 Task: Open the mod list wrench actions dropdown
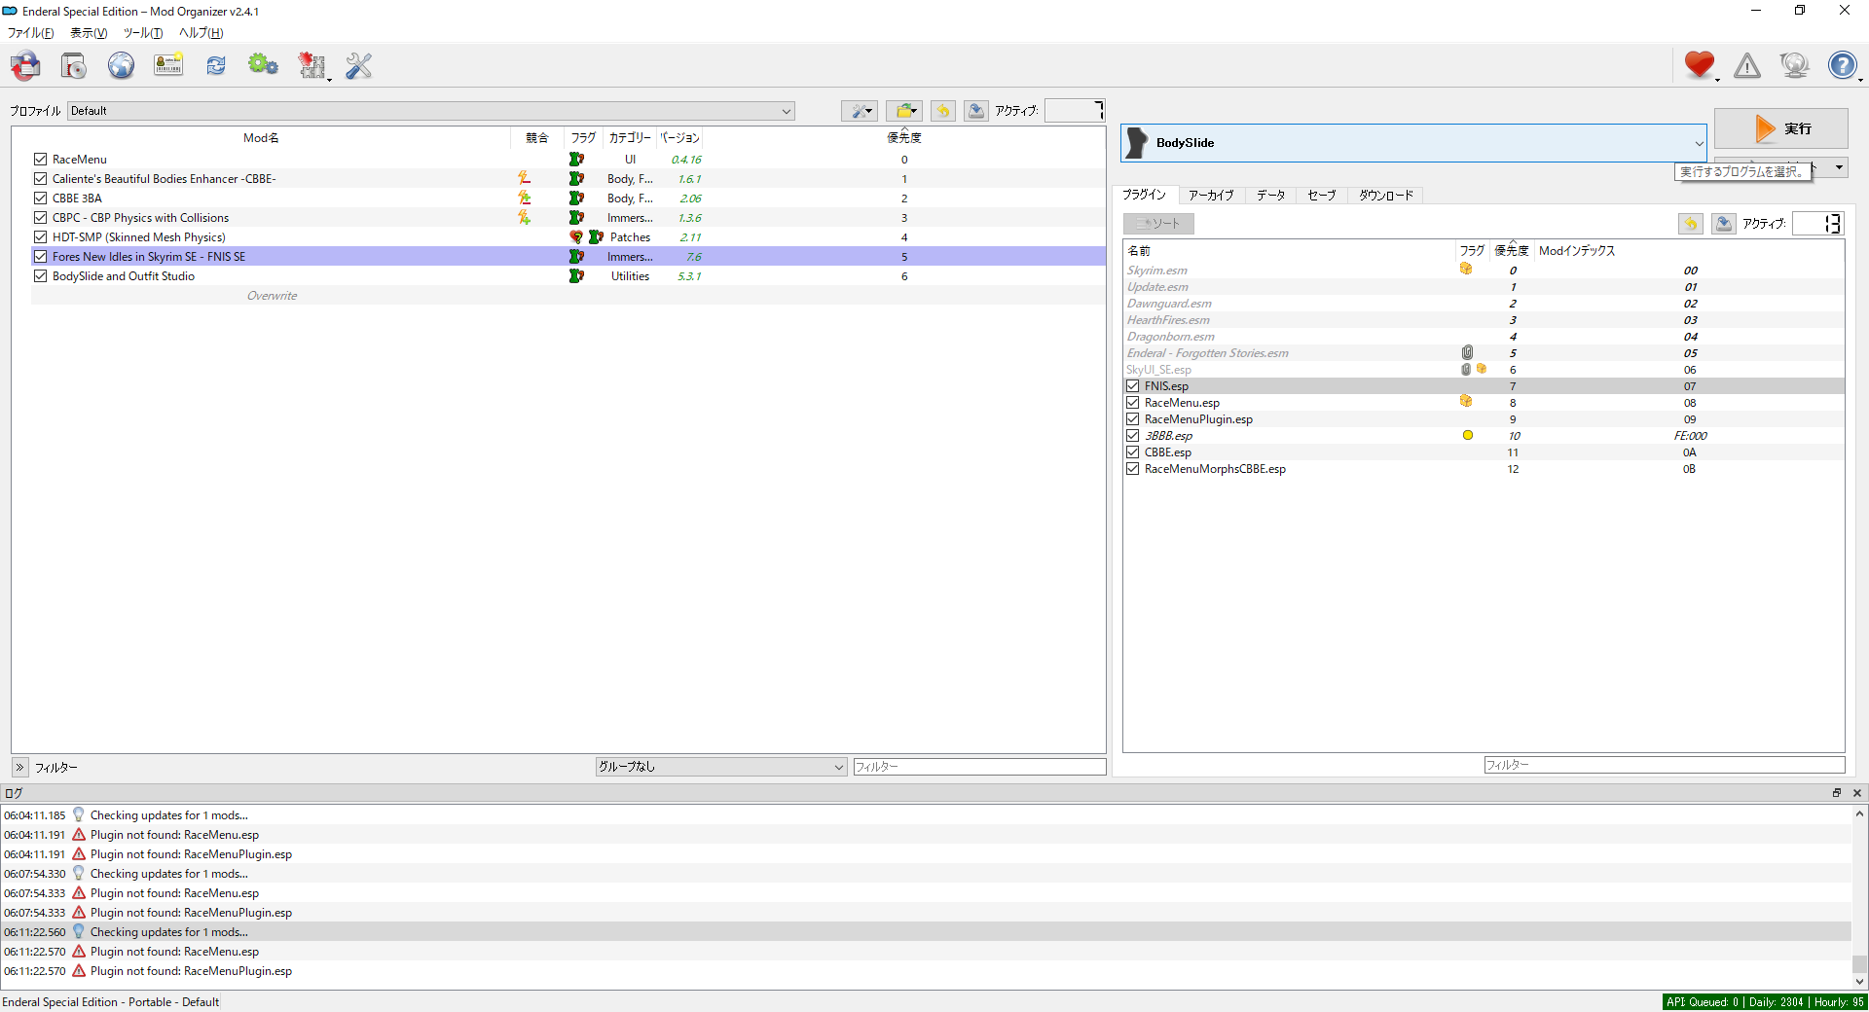[x=860, y=111]
